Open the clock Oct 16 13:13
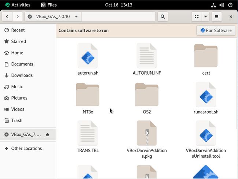 pos(119,5)
